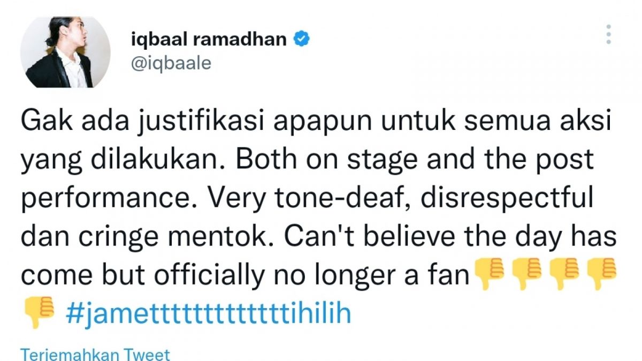Click the first thumbs-down emoji in the tweet
Screen dimensions: 642x361
pos(490,273)
